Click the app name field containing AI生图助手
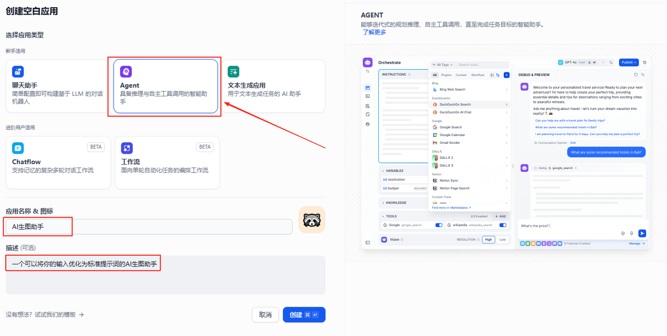 (149, 227)
